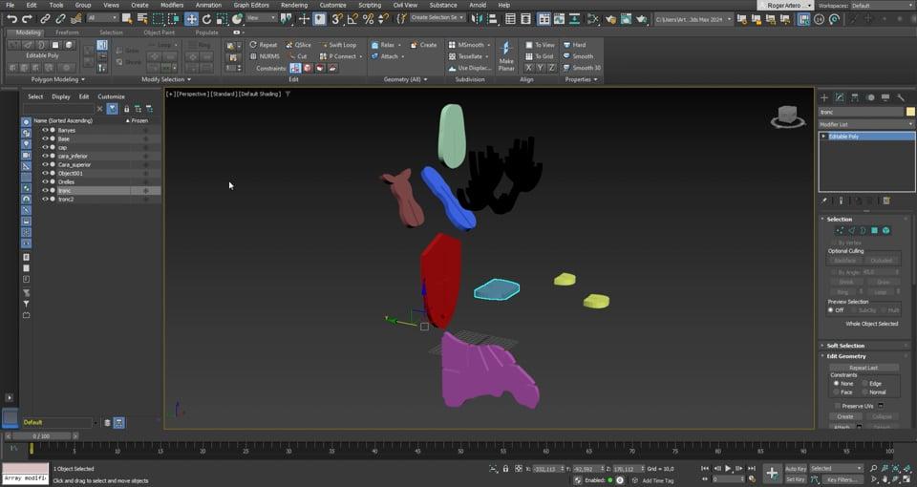
Task: Open the Workspaces Default dropdown
Action: coord(882,6)
